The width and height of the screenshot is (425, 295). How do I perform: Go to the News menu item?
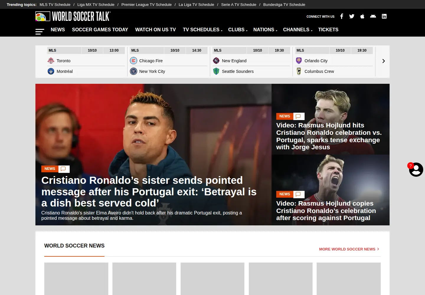pyautogui.click(x=58, y=29)
